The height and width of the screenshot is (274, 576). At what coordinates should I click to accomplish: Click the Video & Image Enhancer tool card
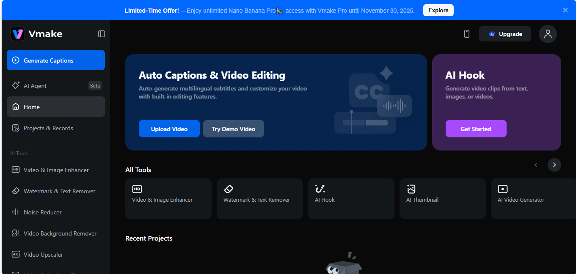[168, 199]
